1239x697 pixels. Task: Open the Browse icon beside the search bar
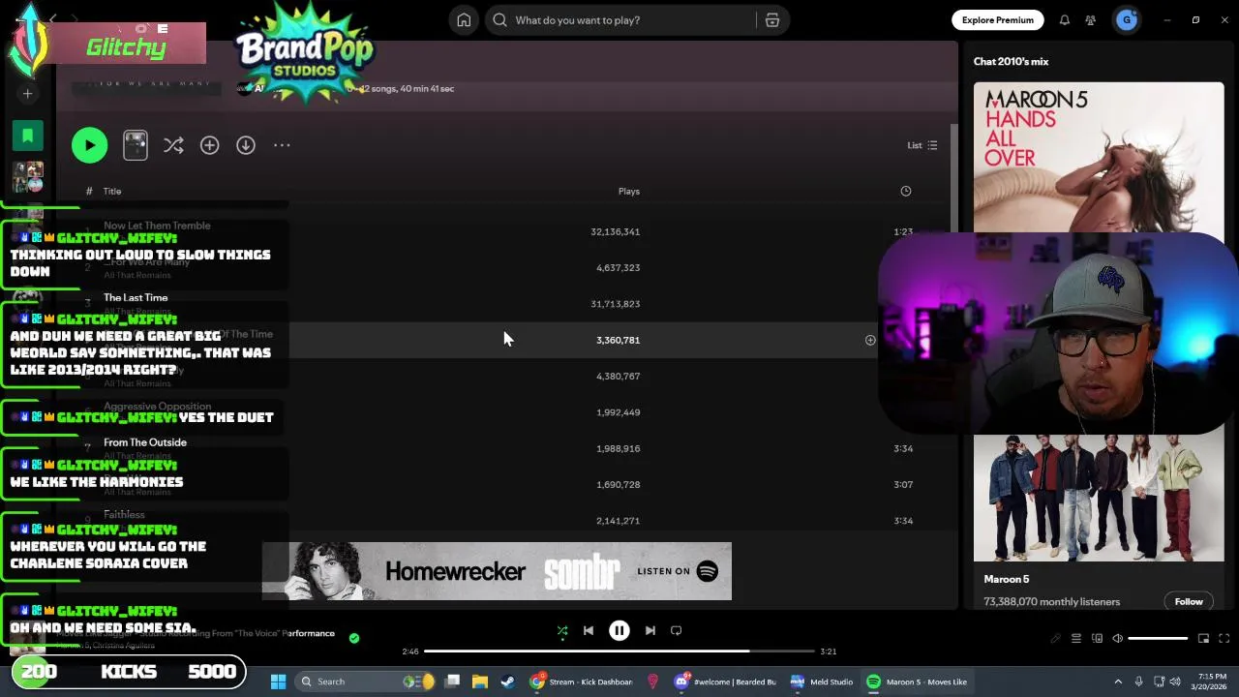click(x=772, y=20)
